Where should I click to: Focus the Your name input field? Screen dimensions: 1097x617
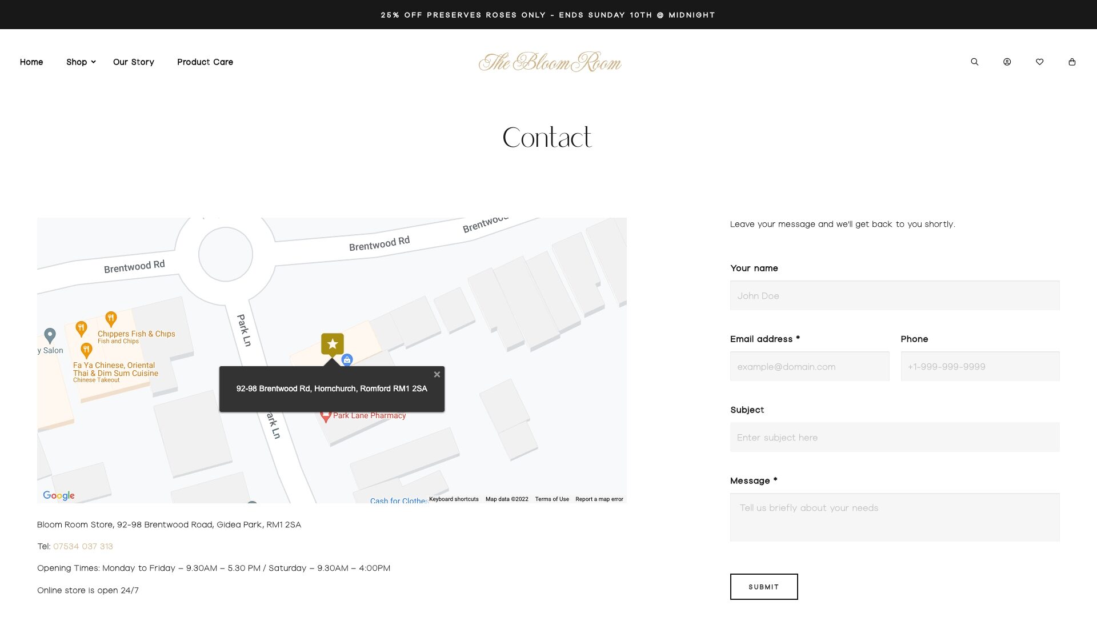pyautogui.click(x=895, y=295)
